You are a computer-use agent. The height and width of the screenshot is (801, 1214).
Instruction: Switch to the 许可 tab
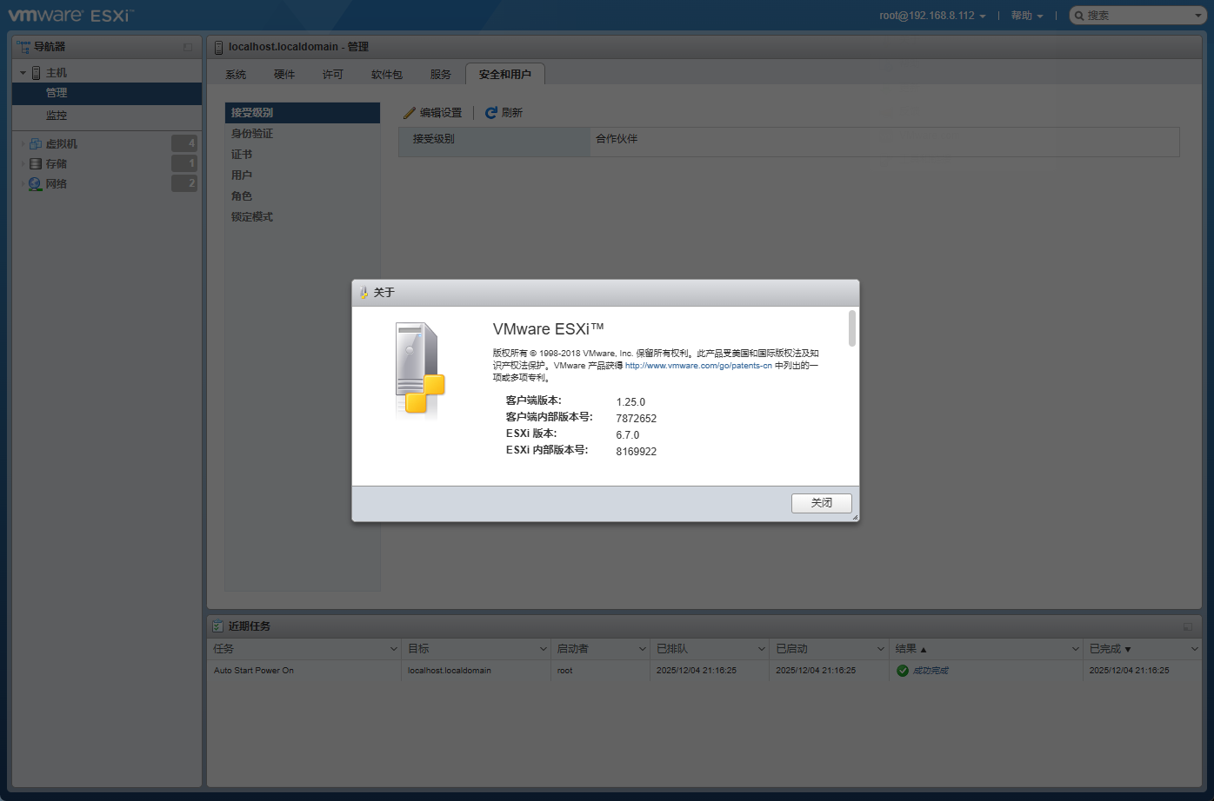point(333,75)
